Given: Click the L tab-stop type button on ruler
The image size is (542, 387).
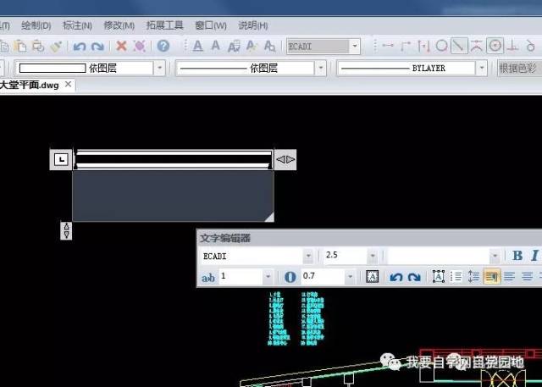Looking at the screenshot, I should [61, 159].
